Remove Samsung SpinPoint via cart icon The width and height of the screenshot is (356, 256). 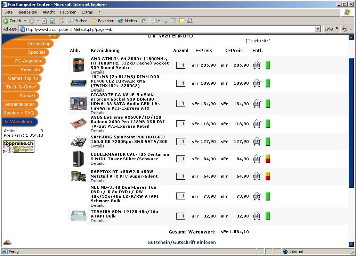[257, 142]
